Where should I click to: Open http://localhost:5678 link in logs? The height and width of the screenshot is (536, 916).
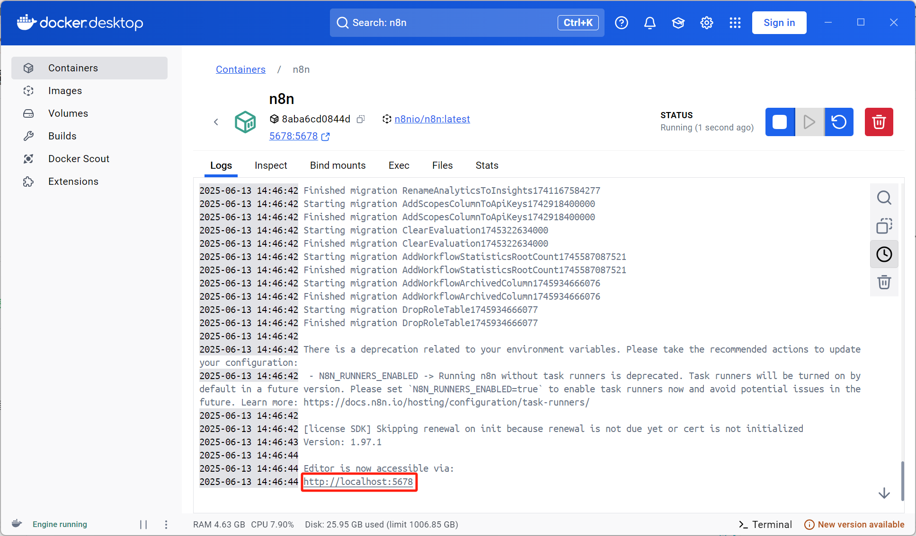tap(358, 482)
